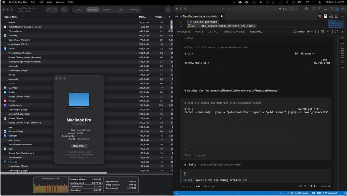Open the Window menu in the menu bar
This screenshot has height=196, width=347.
point(60,2)
